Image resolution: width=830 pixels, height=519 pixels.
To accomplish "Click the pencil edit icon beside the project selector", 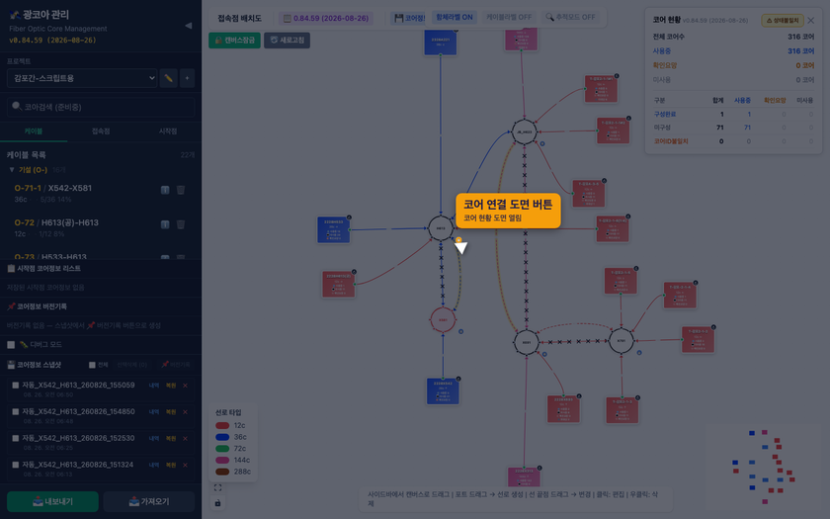I will coord(168,78).
